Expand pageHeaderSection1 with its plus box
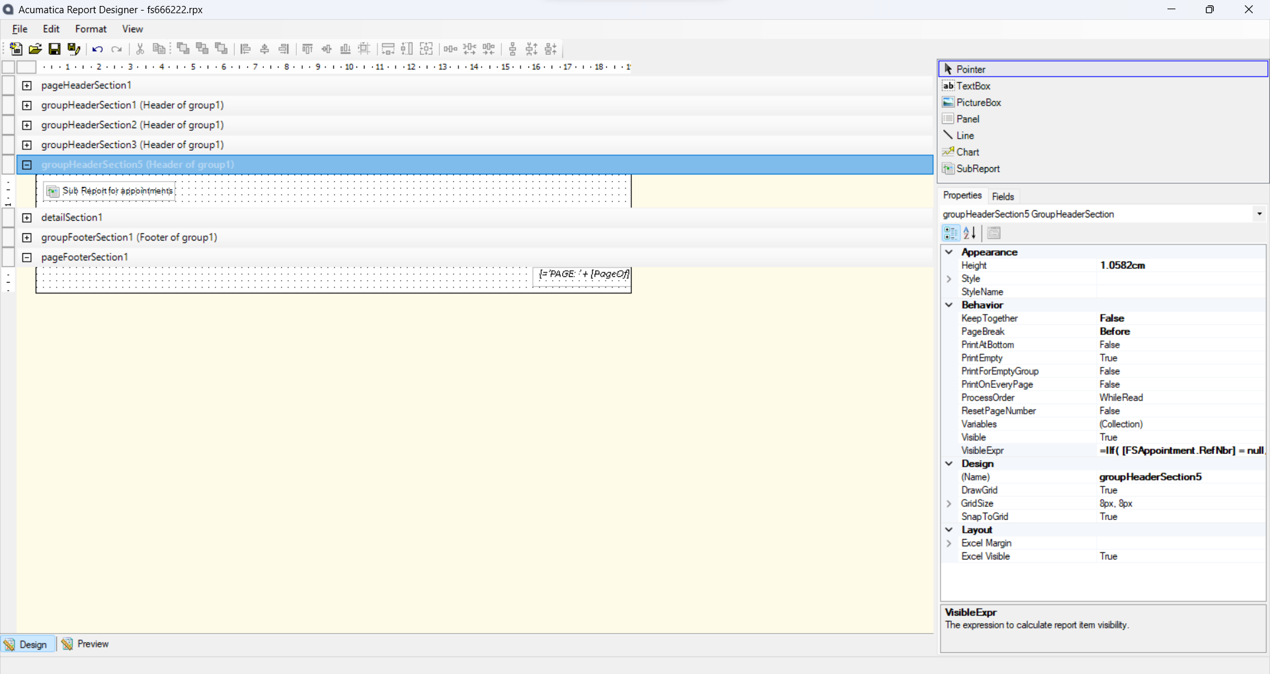The height and width of the screenshot is (674, 1270). click(x=27, y=85)
